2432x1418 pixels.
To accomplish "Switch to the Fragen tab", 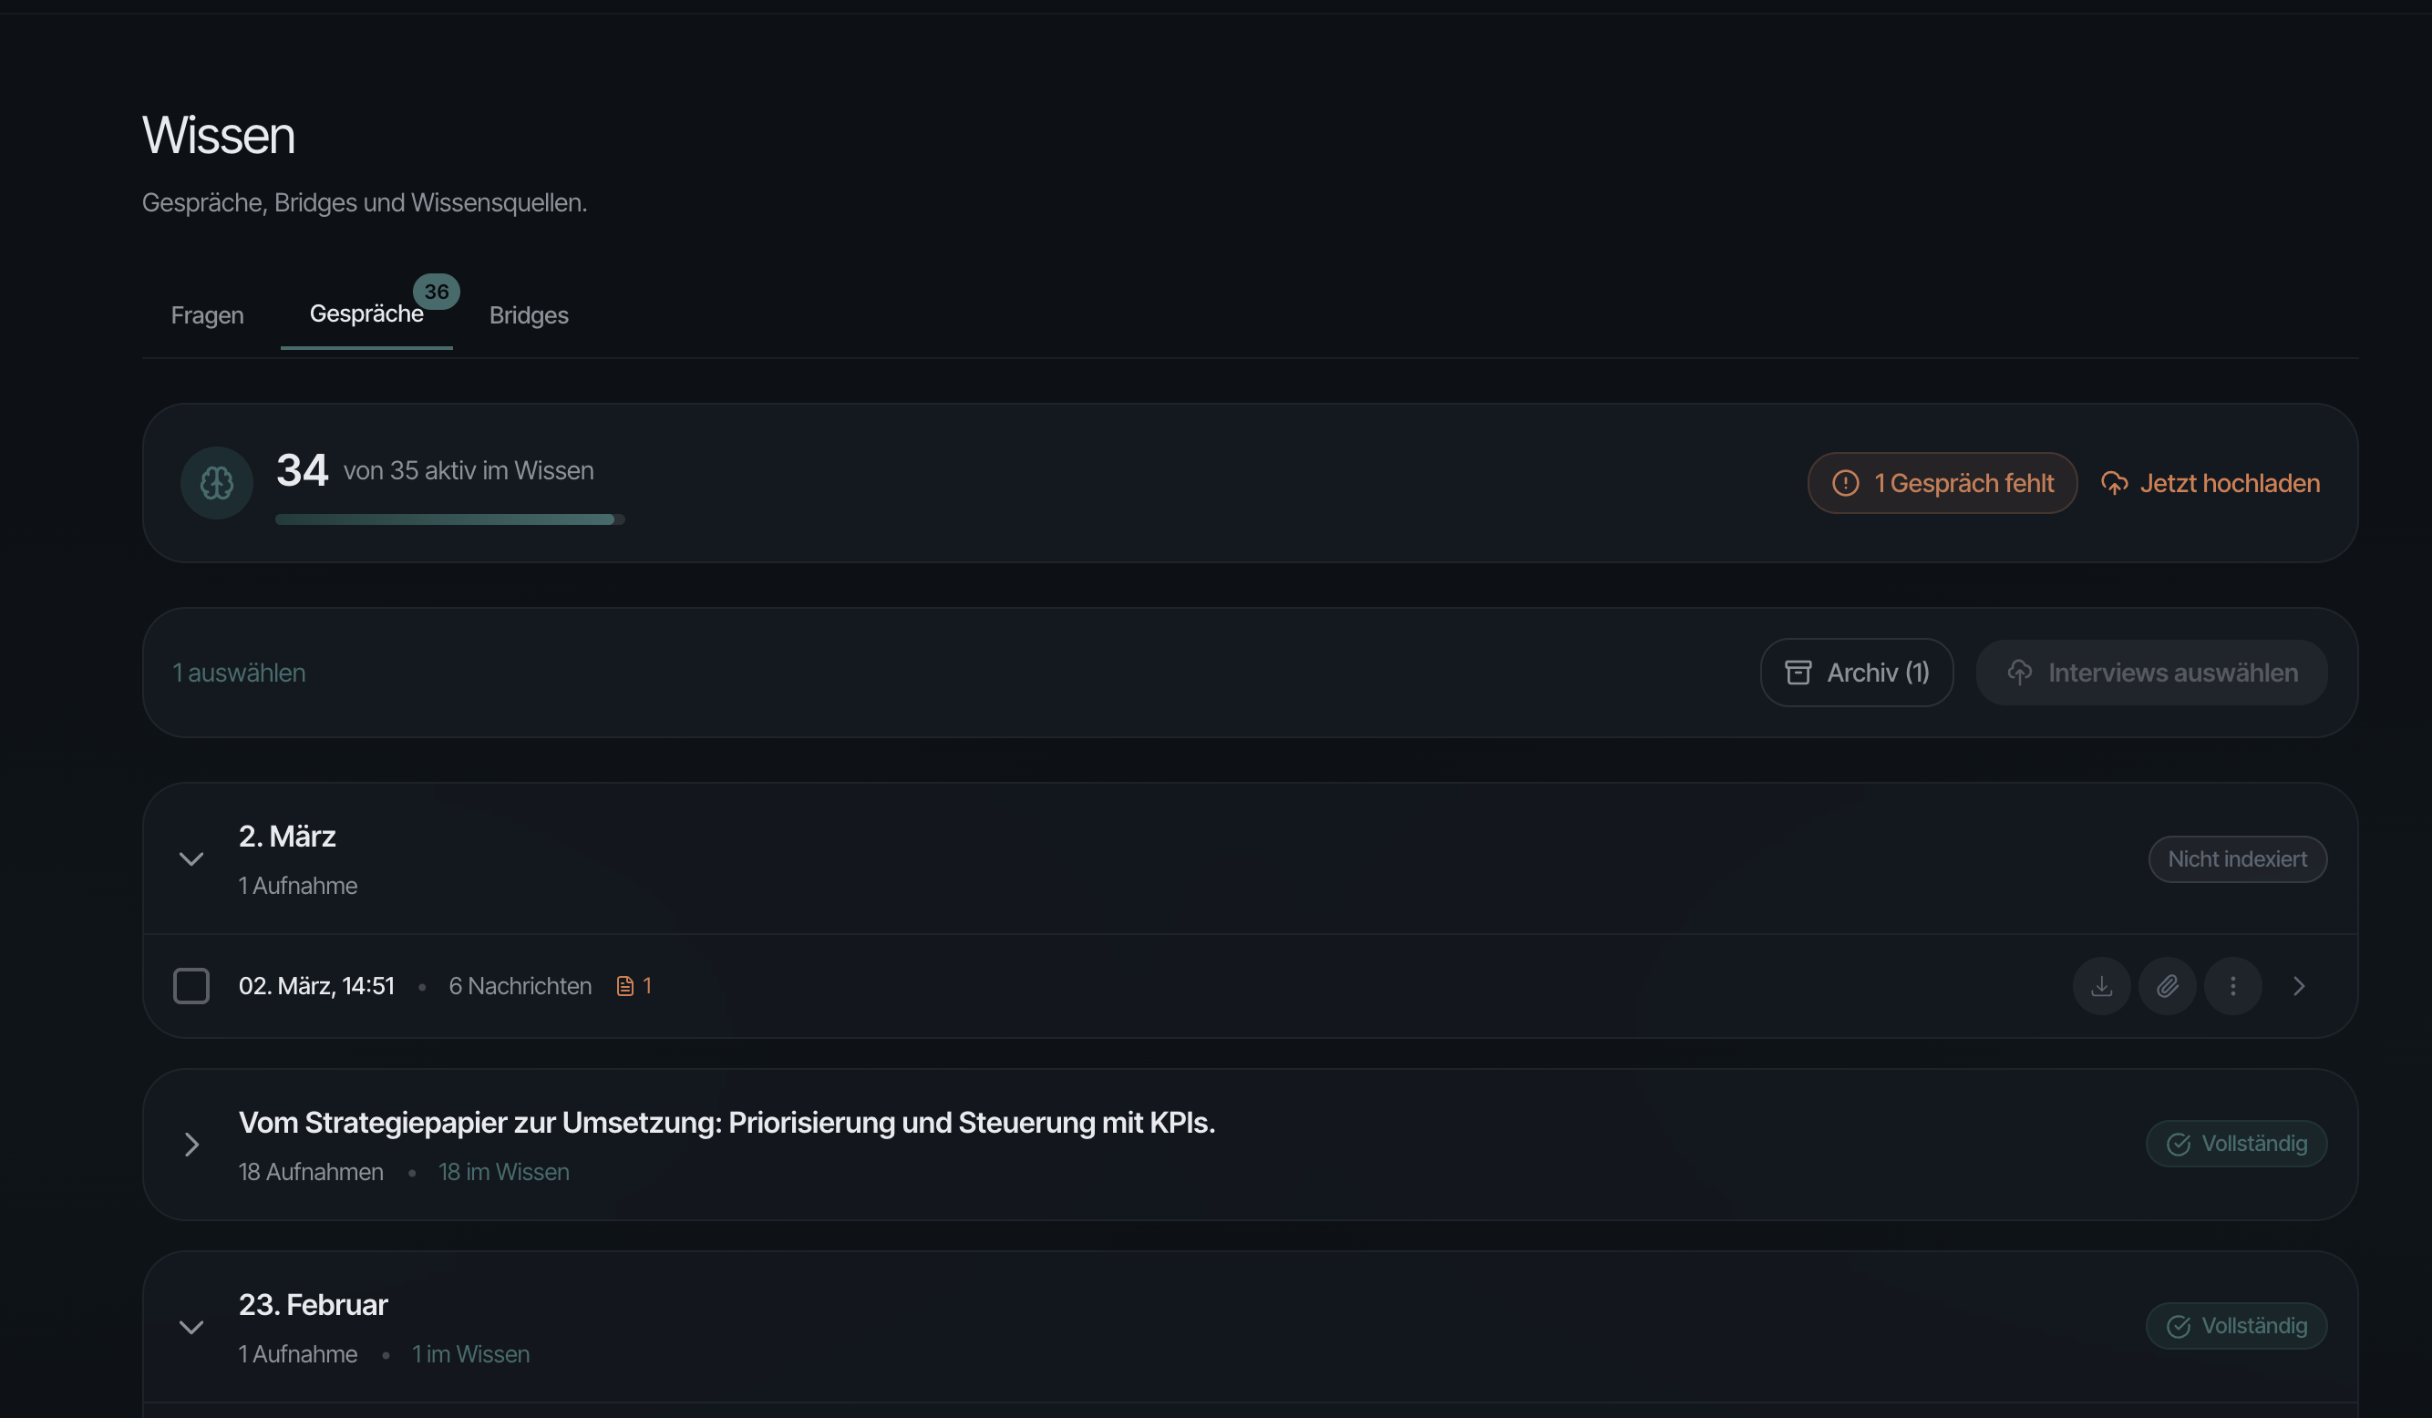I will tap(207, 315).
